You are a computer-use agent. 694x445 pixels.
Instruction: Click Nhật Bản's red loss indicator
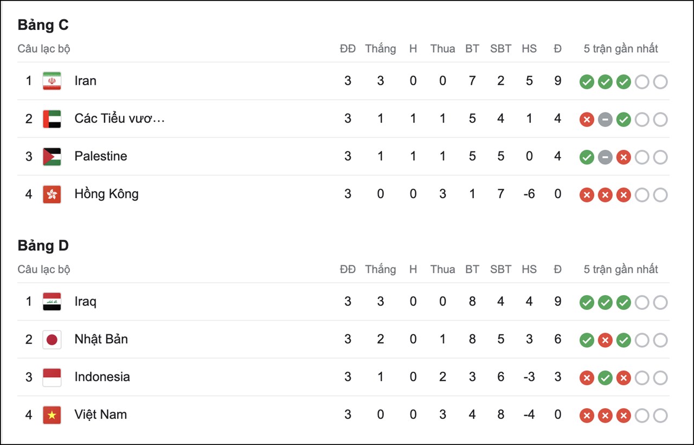[605, 340]
